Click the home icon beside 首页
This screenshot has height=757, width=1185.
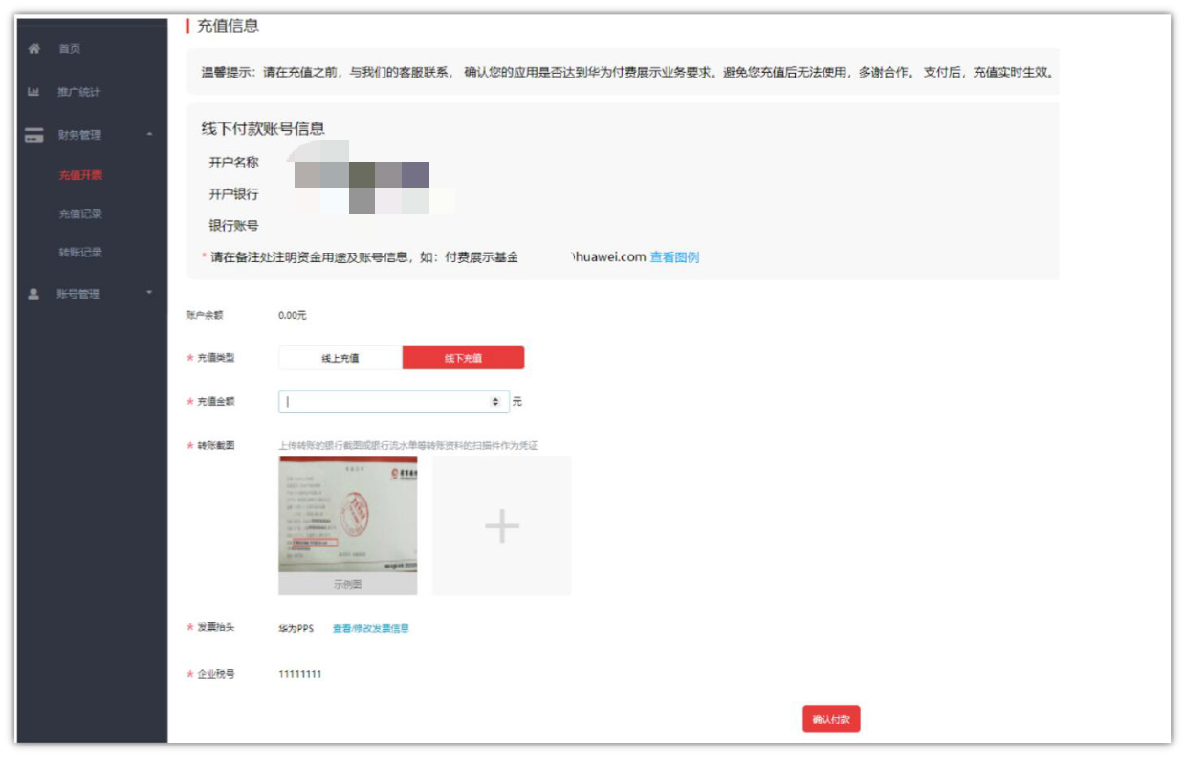coord(33,48)
